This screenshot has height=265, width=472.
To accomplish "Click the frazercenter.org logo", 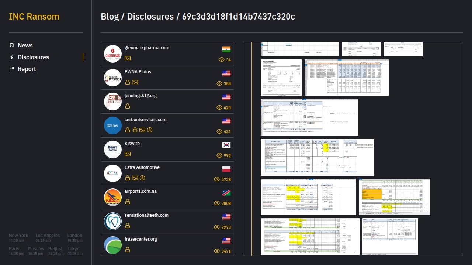I will 113,245.
